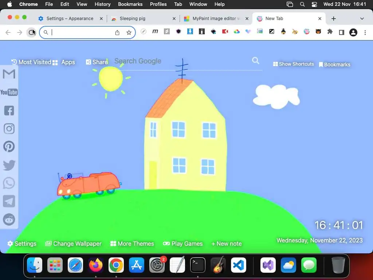Open Spotlight search in menu bar
Image resolution: width=373 pixels, height=280 pixels.
point(302,4)
